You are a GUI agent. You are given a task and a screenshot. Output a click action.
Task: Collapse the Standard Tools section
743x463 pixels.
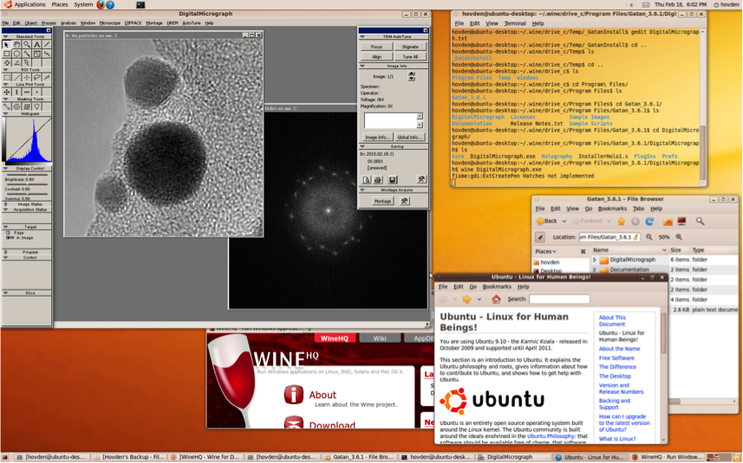6,36
